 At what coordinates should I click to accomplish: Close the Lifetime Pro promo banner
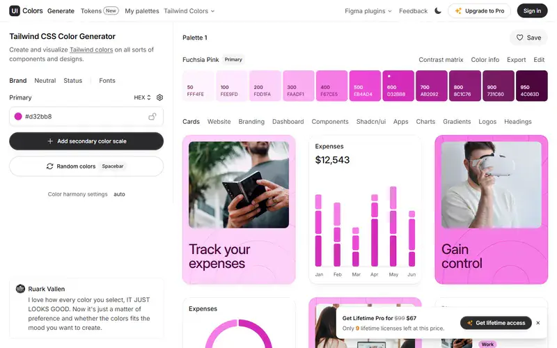click(x=538, y=323)
